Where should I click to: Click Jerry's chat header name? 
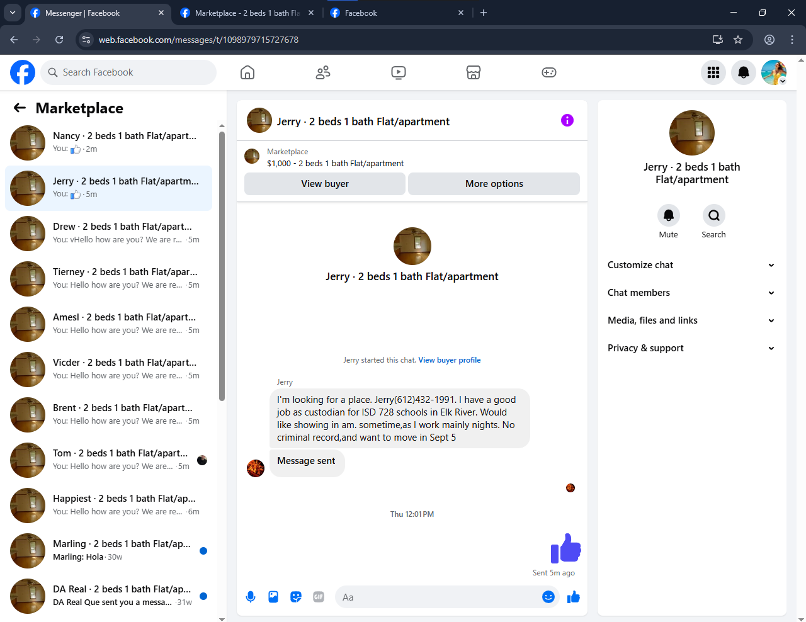point(363,122)
